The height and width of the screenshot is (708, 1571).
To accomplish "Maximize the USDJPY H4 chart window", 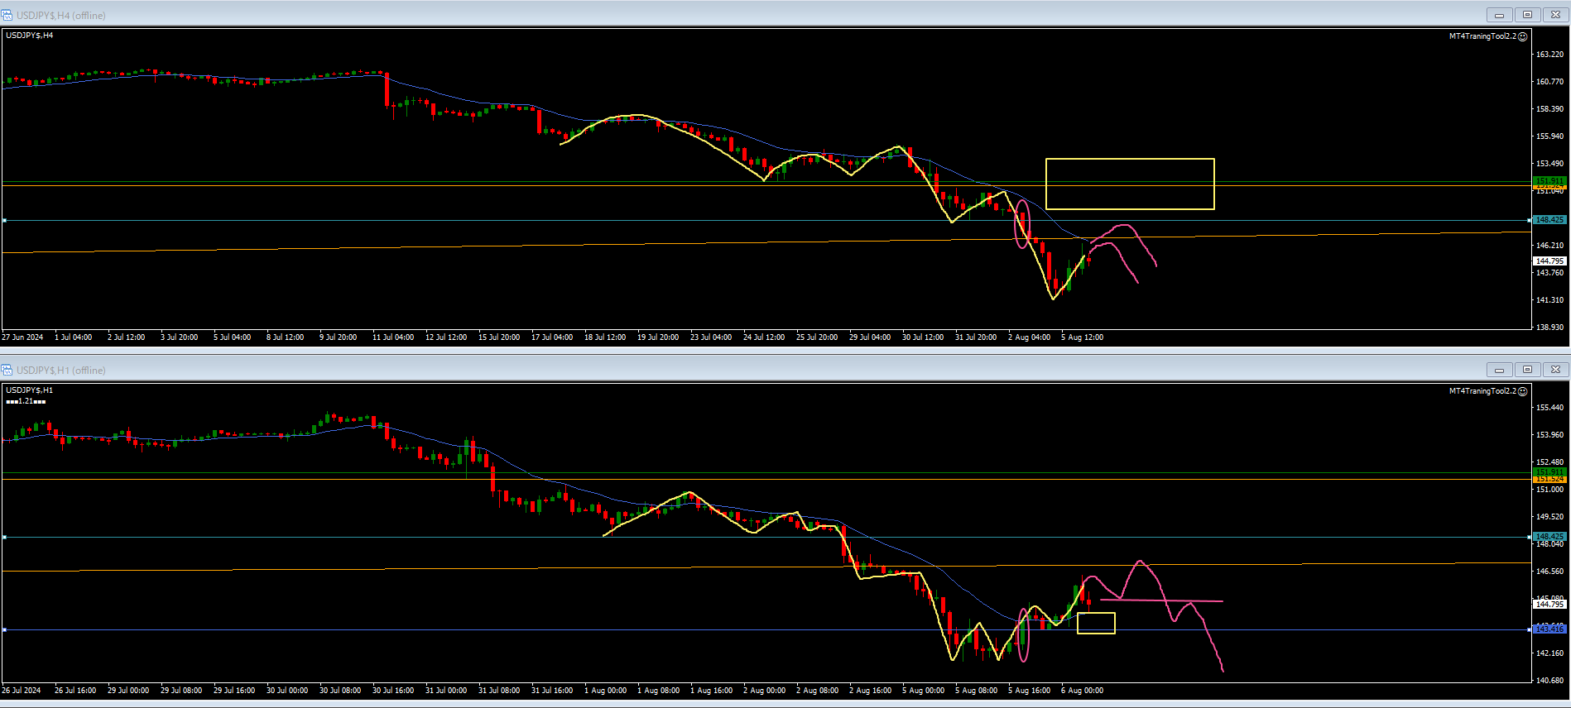I will pyautogui.click(x=1527, y=15).
